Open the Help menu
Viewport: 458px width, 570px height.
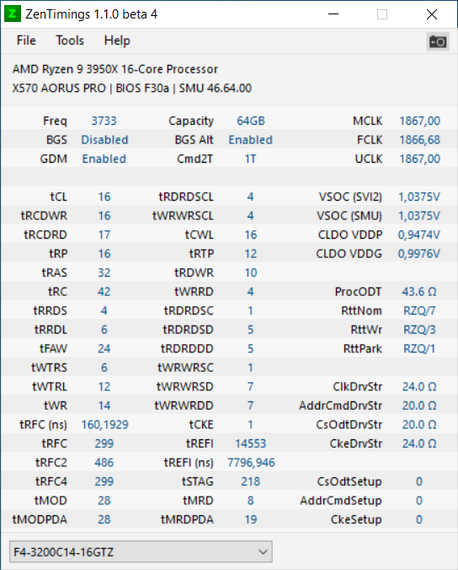pos(117,40)
